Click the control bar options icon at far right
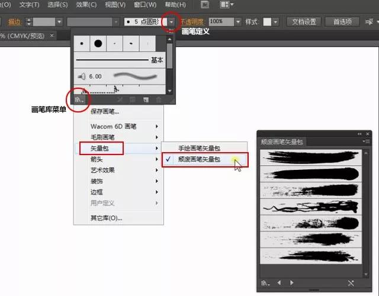 370,22
